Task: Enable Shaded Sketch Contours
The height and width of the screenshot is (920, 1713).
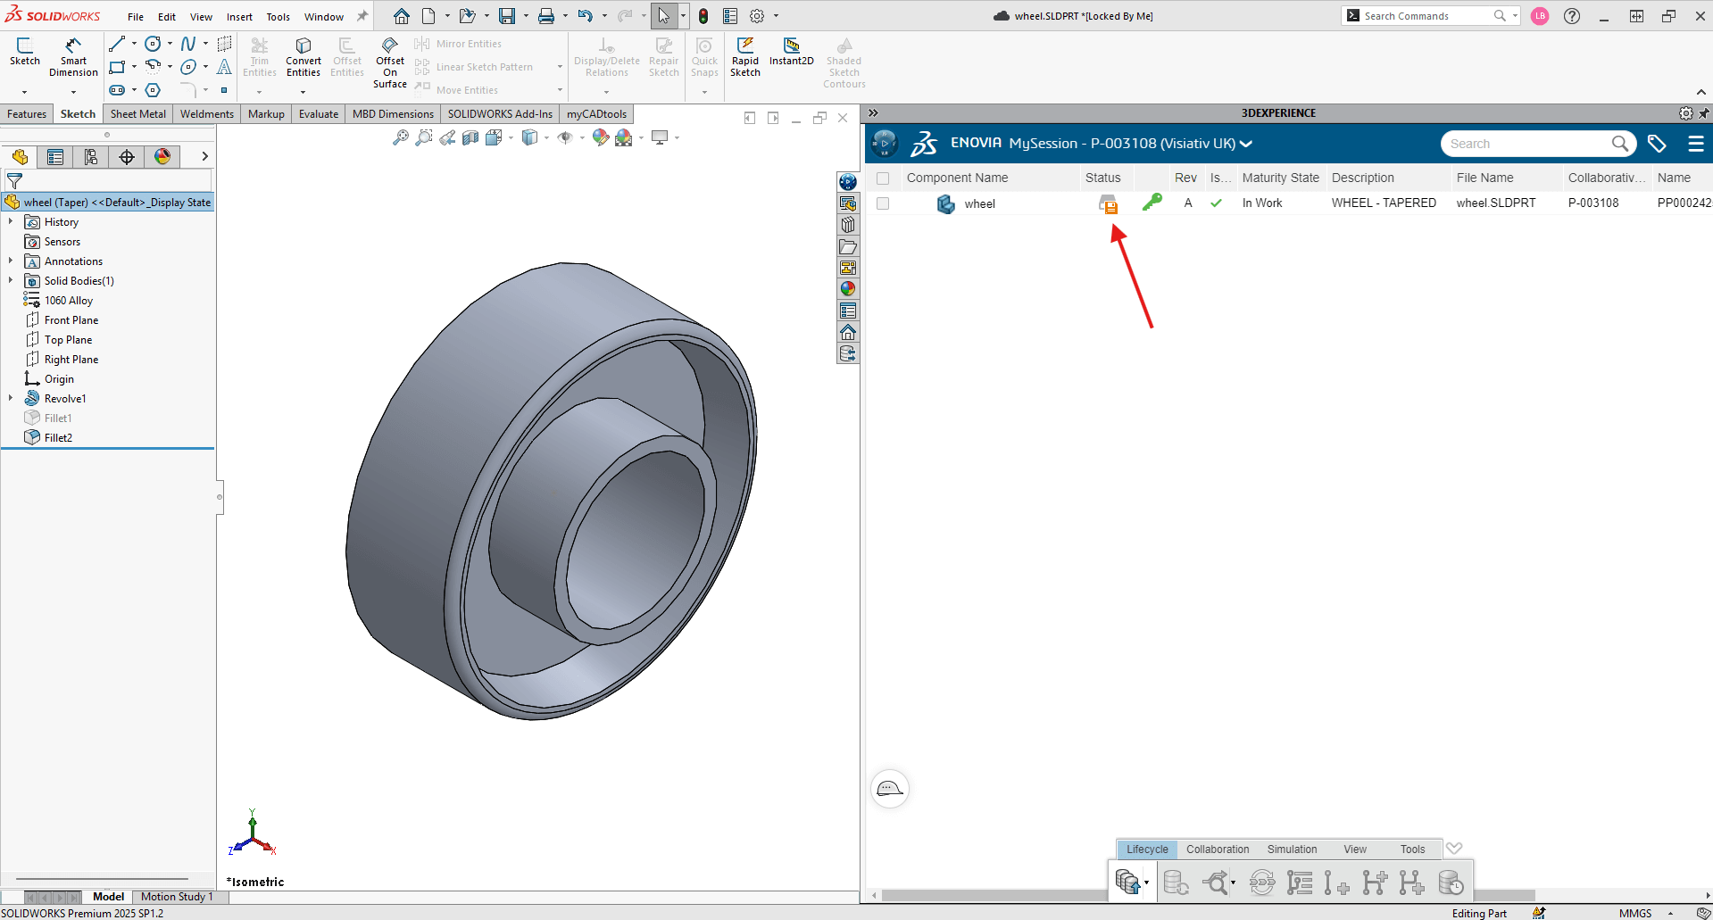Action: tap(843, 61)
